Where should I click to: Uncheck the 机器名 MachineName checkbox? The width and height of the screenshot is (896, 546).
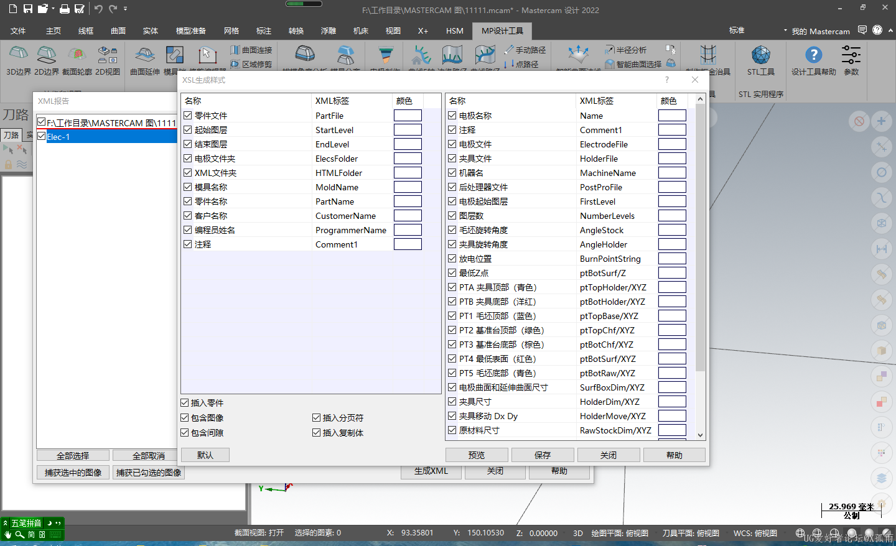452,172
